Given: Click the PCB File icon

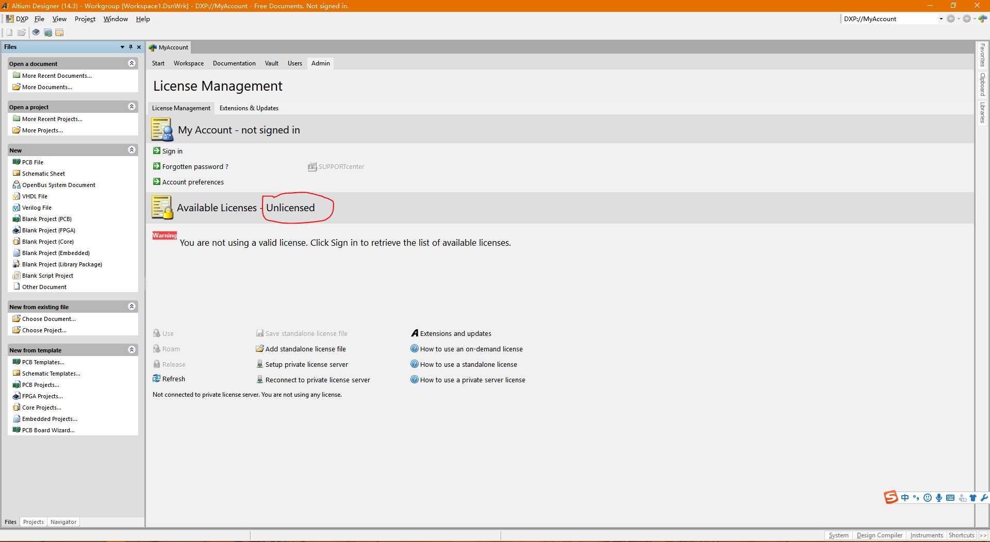Looking at the screenshot, I should coord(16,162).
